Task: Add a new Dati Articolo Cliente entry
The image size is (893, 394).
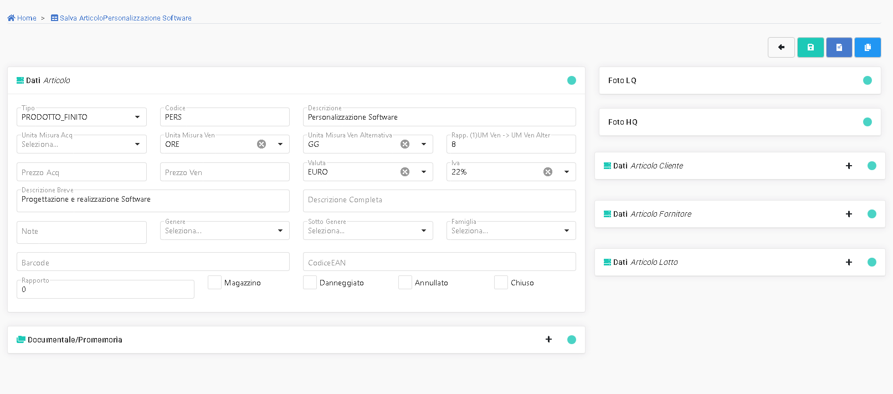Action: tap(849, 166)
